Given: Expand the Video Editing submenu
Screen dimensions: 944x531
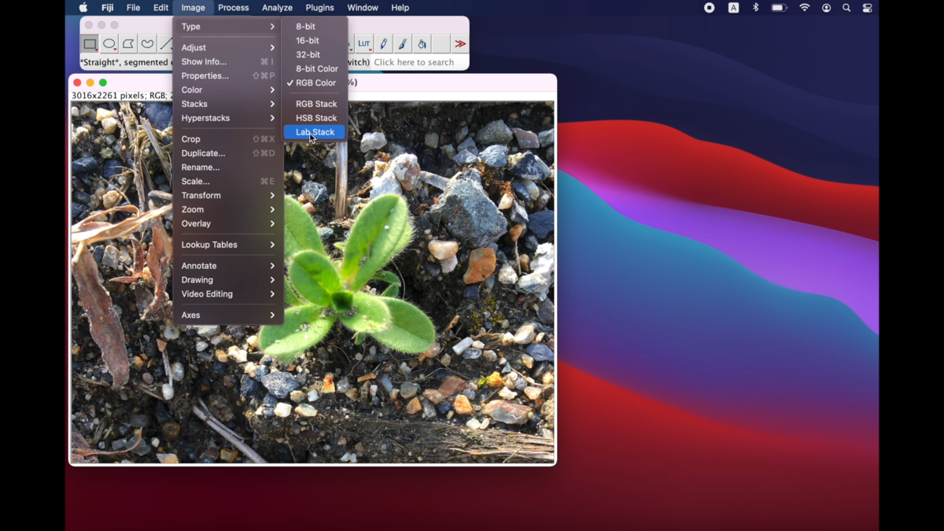Looking at the screenshot, I should (x=228, y=294).
